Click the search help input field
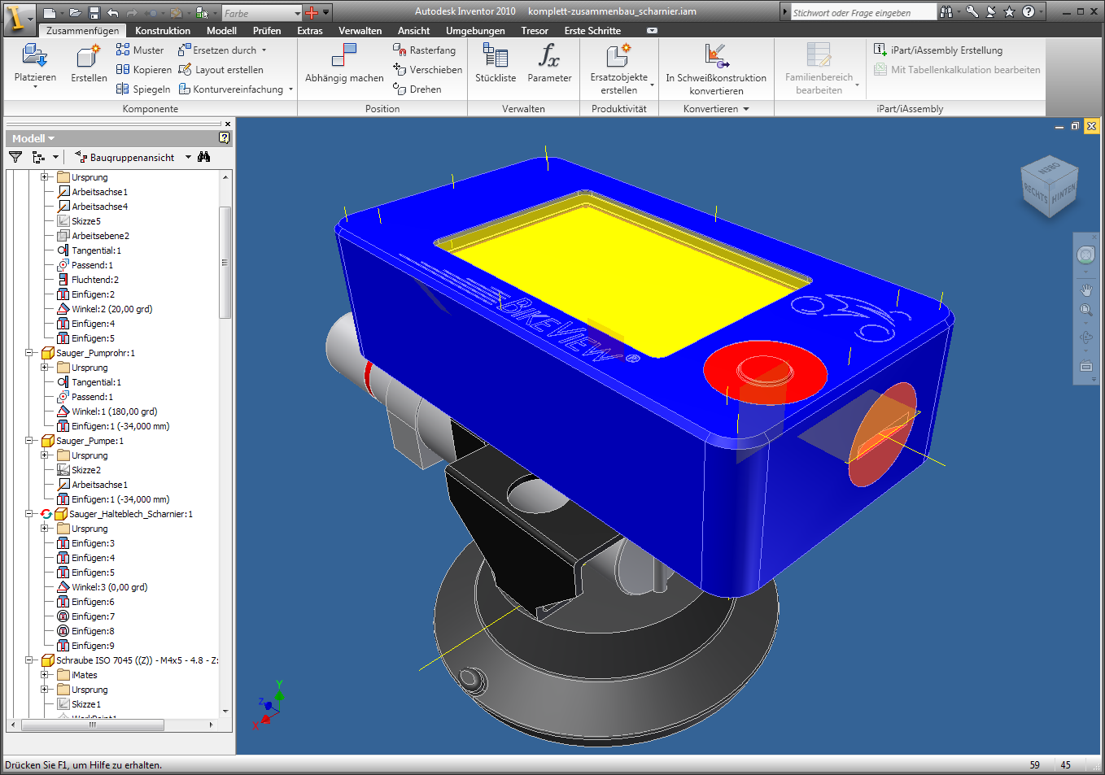 pyautogui.click(x=863, y=13)
